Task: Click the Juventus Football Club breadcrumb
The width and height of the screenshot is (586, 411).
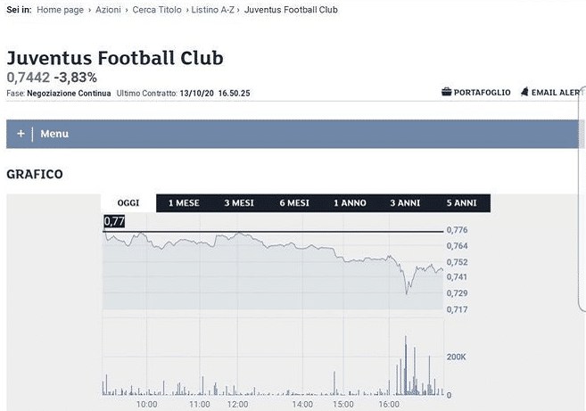Action: tap(291, 9)
